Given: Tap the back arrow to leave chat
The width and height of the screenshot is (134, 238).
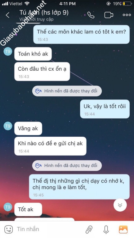Looking at the screenshot, I should [x=7, y=15].
